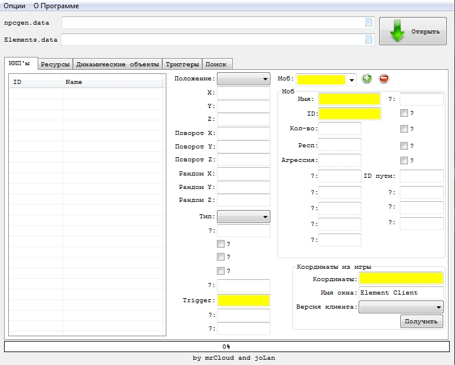Click the Агрессия input field
This screenshot has height=365, width=455.
tap(340, 160)
